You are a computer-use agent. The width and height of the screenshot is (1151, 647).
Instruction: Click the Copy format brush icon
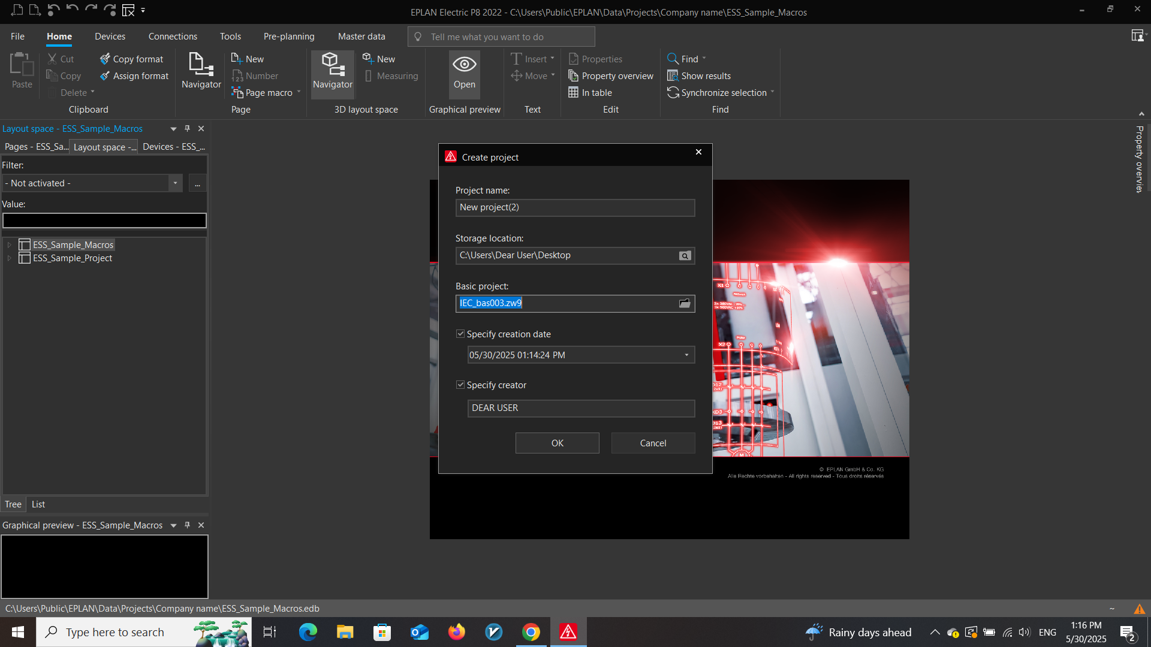coord(105,59)
